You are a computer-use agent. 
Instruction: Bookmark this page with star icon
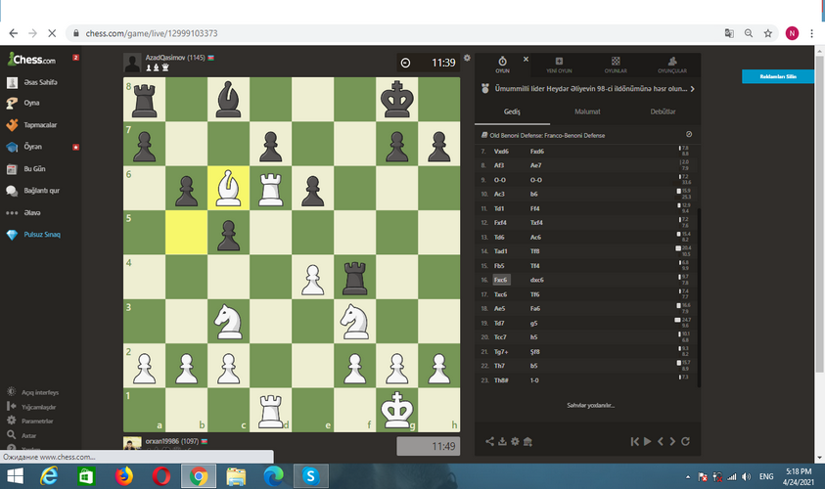(x=768, y=32)
